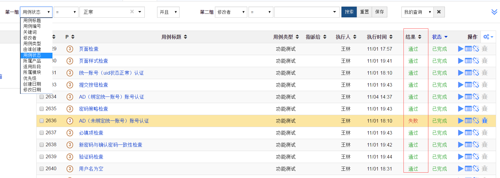
Task: Open the column settings gear icon
Action: pyautogui.click(x=488, y=37)
